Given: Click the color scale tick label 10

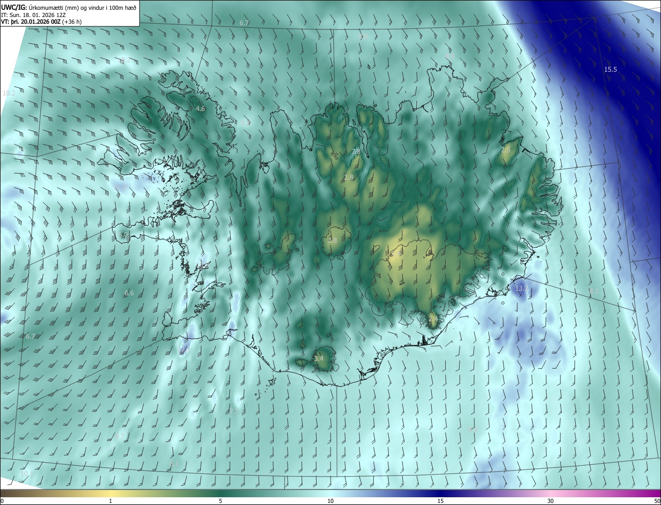Looking at the screenshot, I should tap(330, 501).
